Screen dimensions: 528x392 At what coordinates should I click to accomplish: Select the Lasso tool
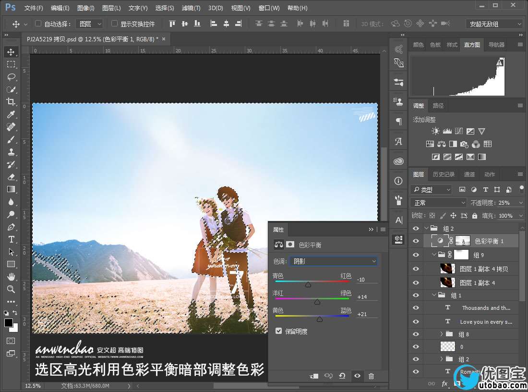[x=11, y=77]
